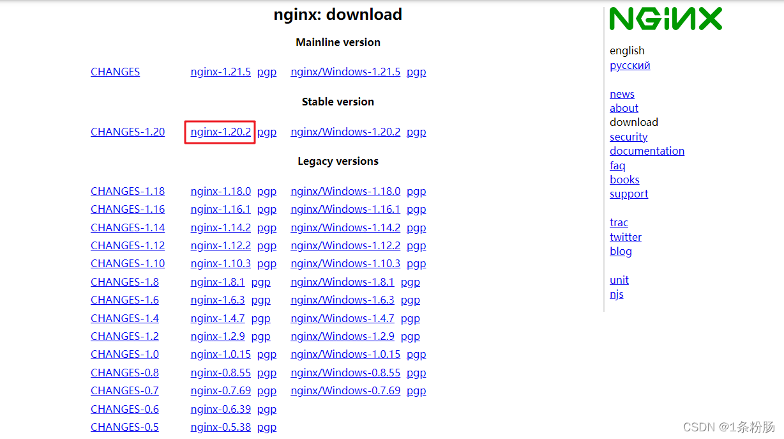Open pgp signature for nginx/Windows-1.21.5
The height and width of the screenshot is (439, 784).
(x=416, y=72)
